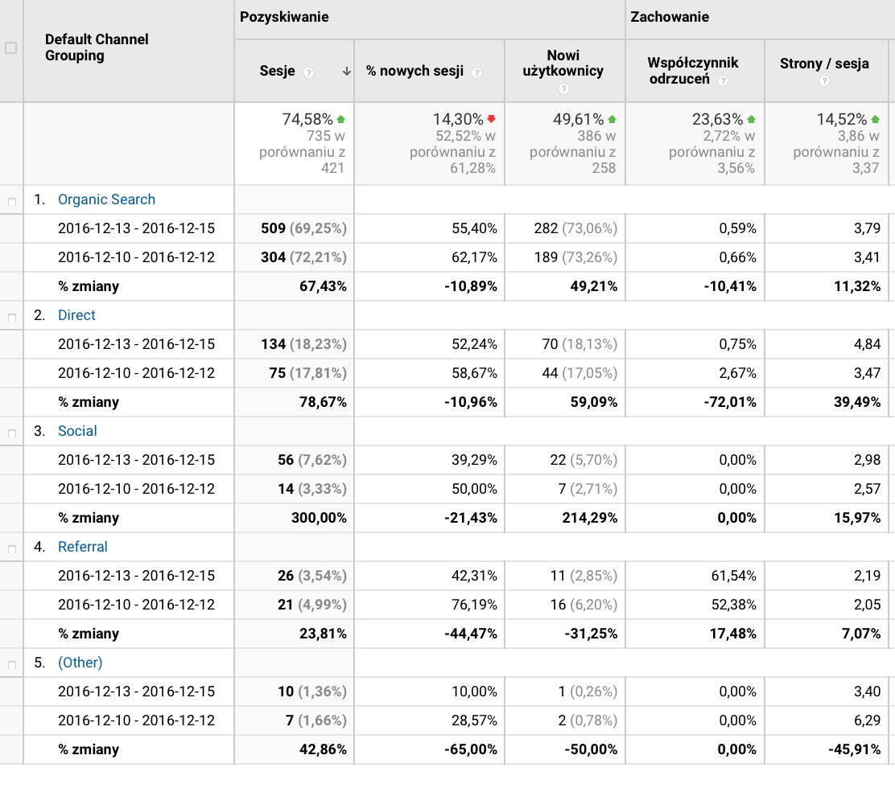The width and height of the screenshot is (895, 788).
Task: Select the Direct row checkbox
Action: 11,318
